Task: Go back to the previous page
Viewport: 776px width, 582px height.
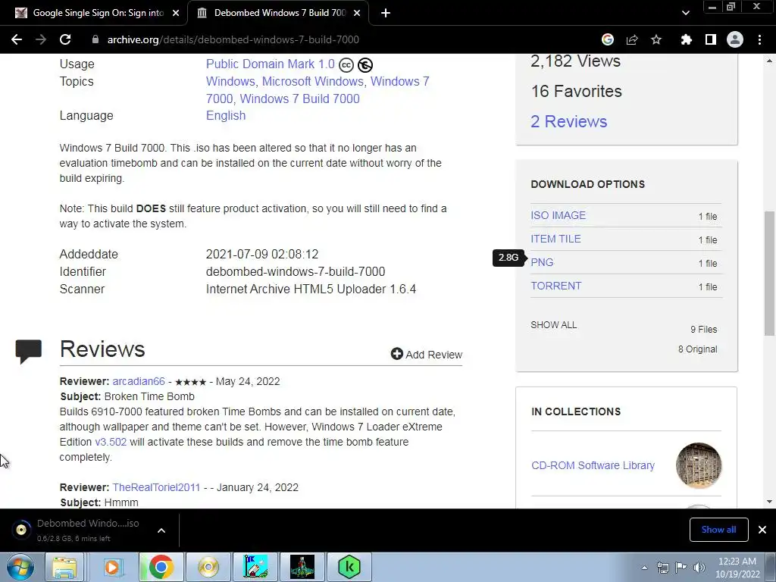Action: point(17,39)
